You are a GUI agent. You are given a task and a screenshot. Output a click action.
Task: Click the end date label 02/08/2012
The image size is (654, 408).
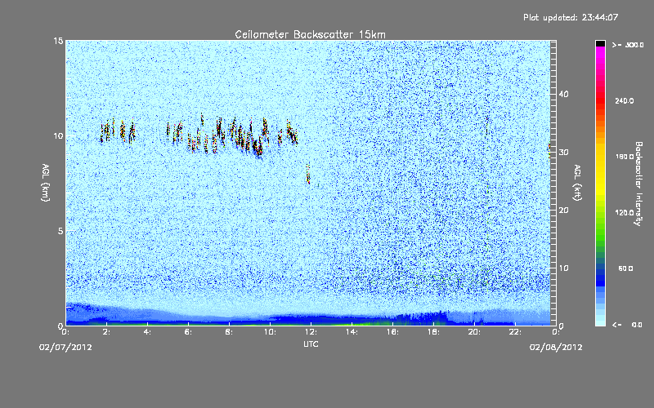point(556,348)
